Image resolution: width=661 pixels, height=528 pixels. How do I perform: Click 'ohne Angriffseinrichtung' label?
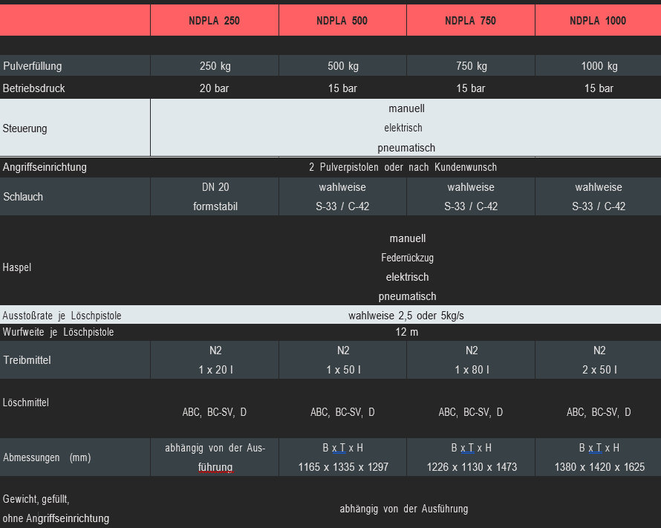point(56,518)
